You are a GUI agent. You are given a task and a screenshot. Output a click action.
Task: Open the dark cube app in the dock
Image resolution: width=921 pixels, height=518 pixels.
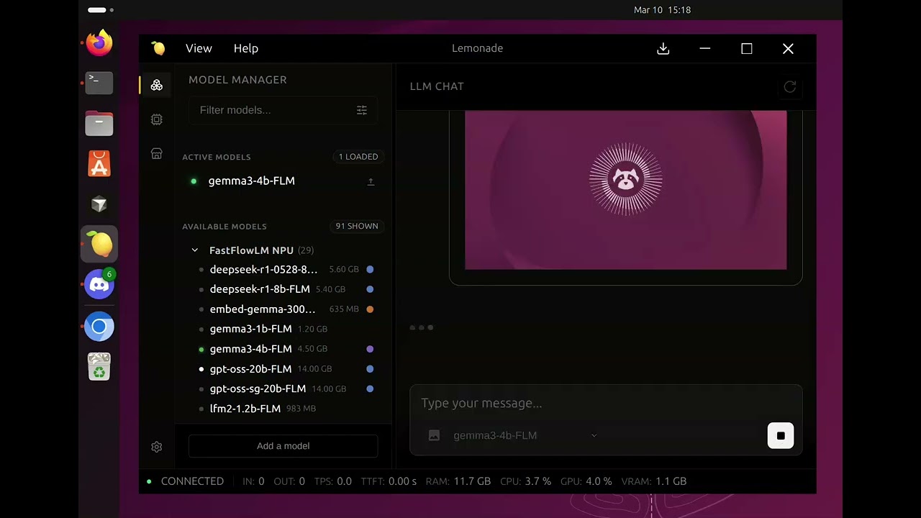99,204
